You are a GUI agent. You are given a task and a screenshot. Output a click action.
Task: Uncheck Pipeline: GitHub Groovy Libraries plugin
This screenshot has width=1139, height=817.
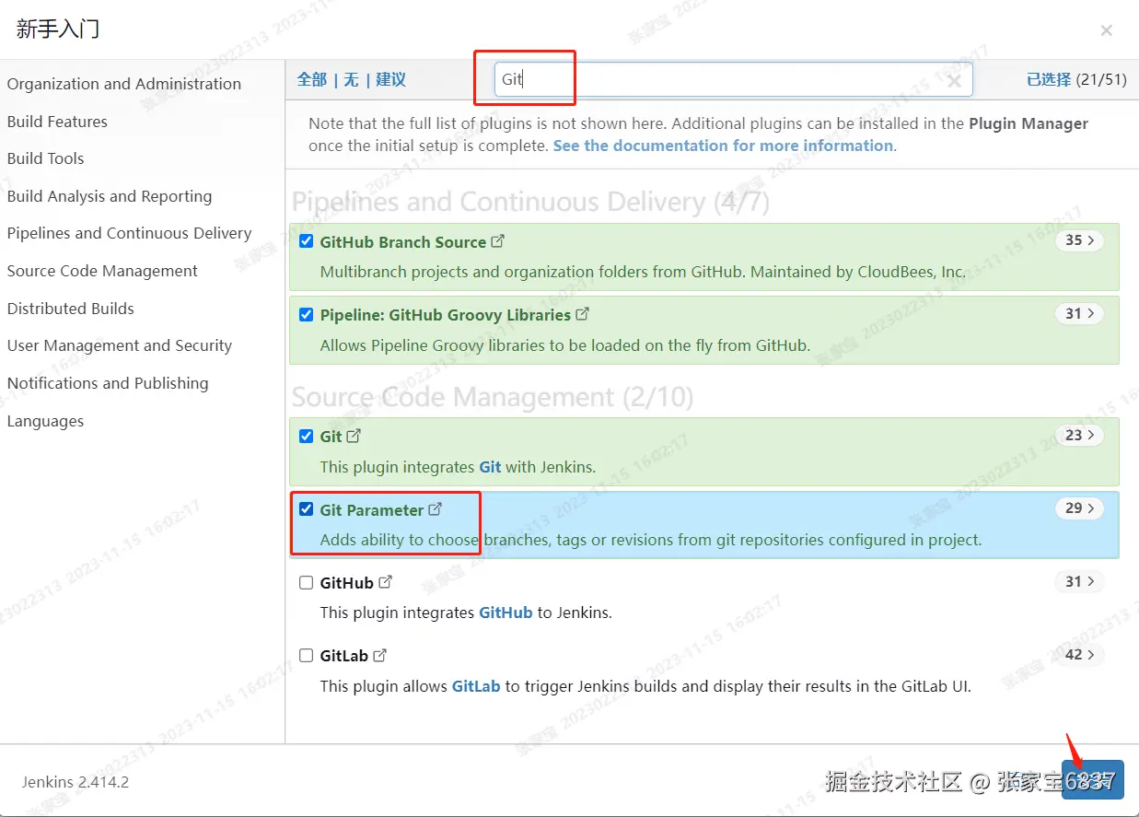307,314
